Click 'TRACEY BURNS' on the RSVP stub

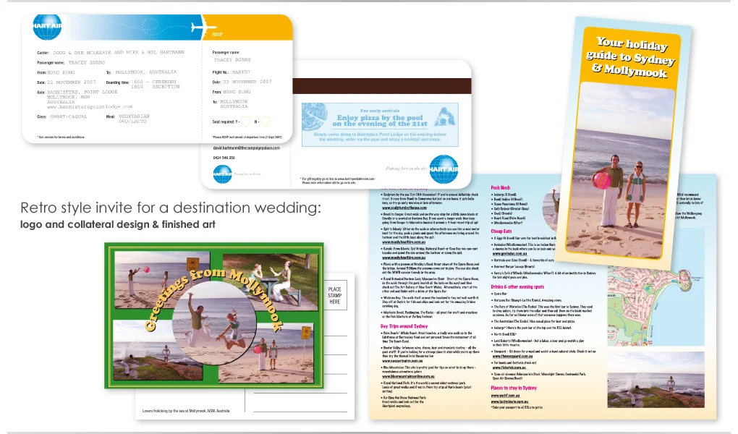tap(232, 60)
